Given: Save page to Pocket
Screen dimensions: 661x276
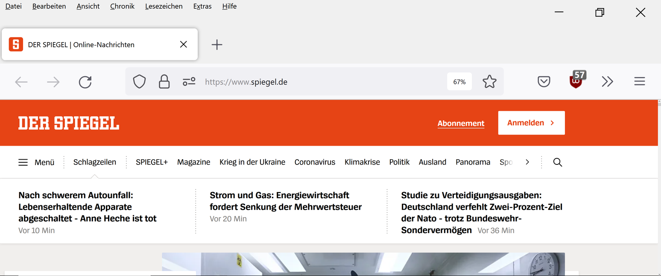Looking at the screenshot, I should 544,82.
